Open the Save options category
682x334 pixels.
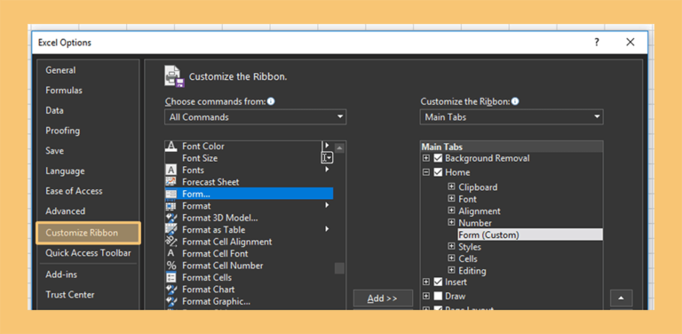(x=54, y=150)
